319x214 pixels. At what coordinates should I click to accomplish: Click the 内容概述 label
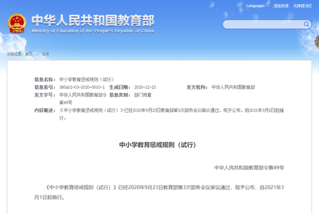(45, 110)
